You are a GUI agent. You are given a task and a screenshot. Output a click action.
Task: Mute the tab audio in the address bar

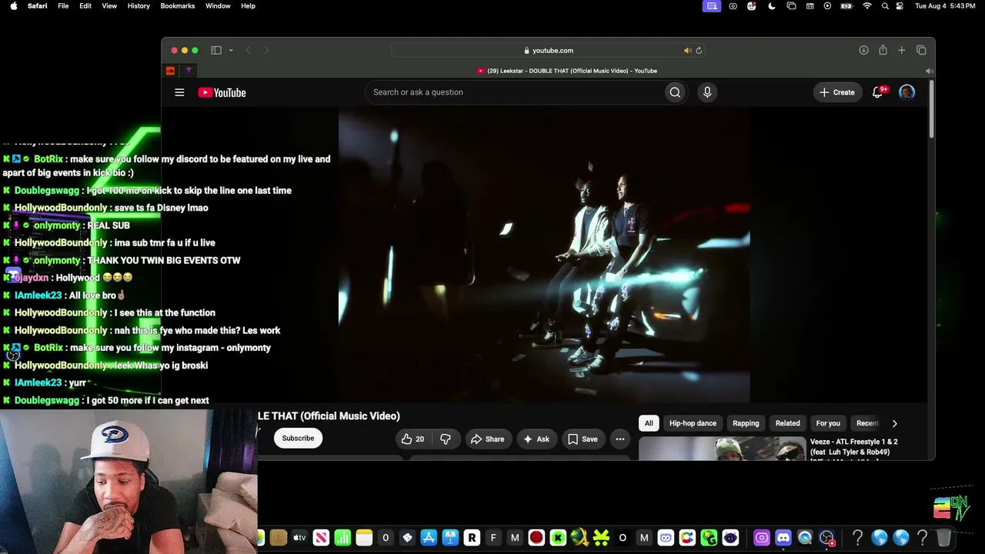click(x=687, y=50)
